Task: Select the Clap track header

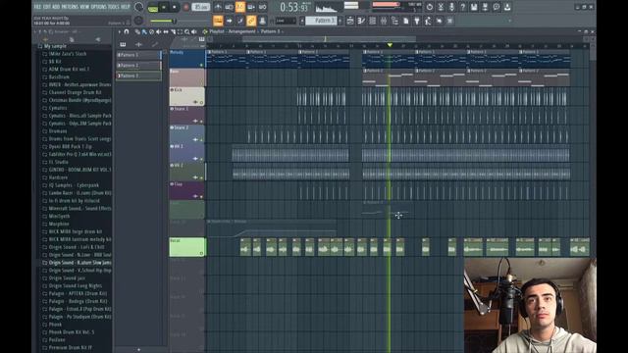Action: (x=187, y=190)
